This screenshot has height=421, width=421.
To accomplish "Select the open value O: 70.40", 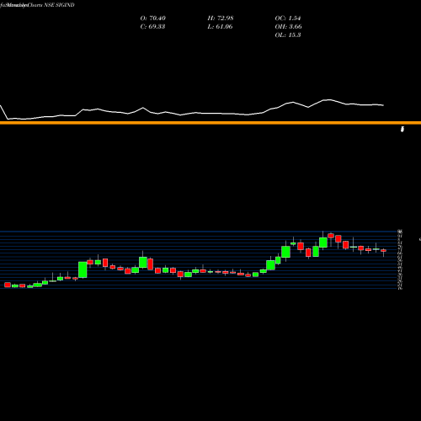I will (153, 19).
